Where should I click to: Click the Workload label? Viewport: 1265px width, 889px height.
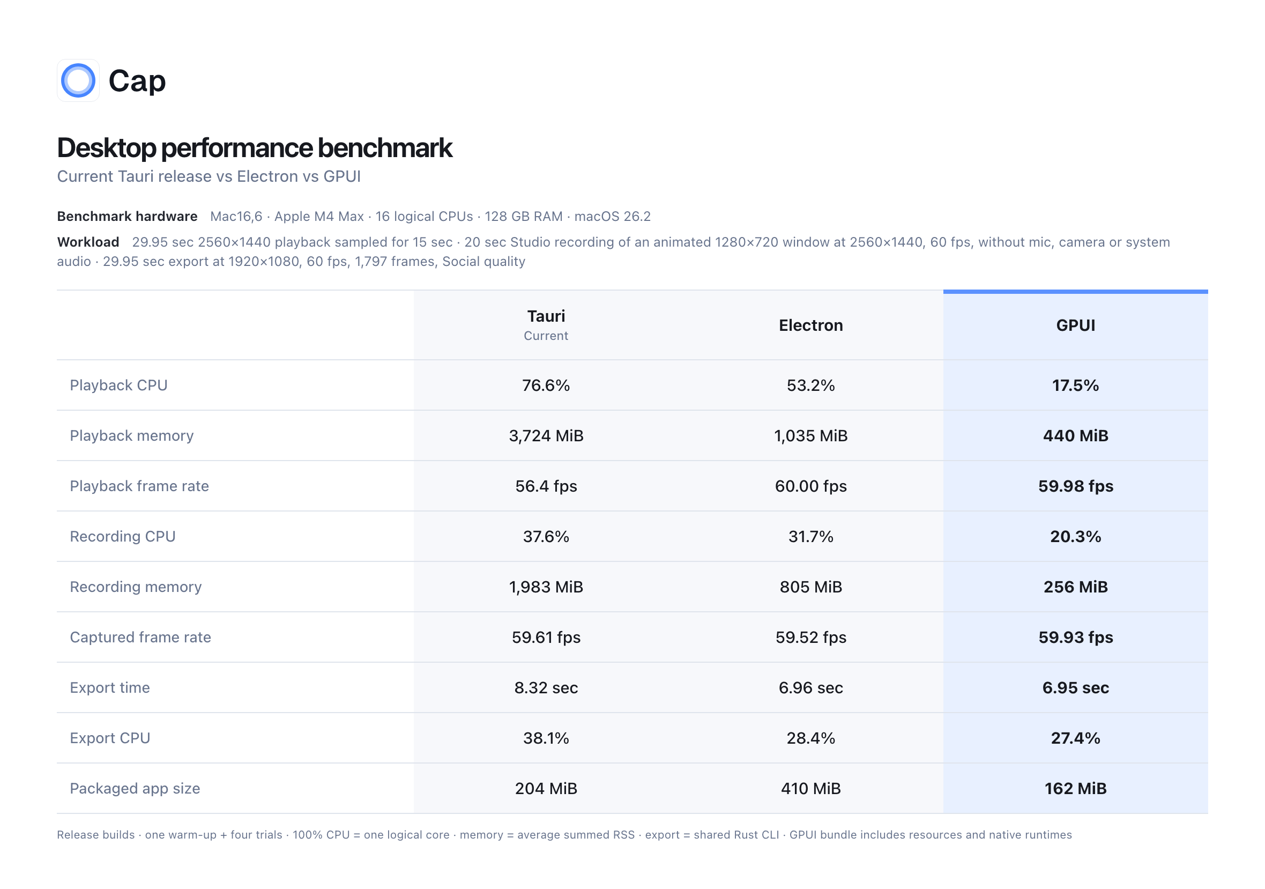click(x=88, y=242)
